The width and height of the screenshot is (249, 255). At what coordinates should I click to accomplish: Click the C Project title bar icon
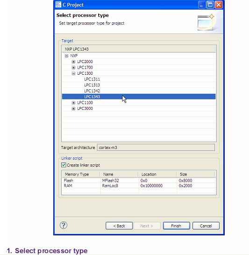click(x=58, y=5)
